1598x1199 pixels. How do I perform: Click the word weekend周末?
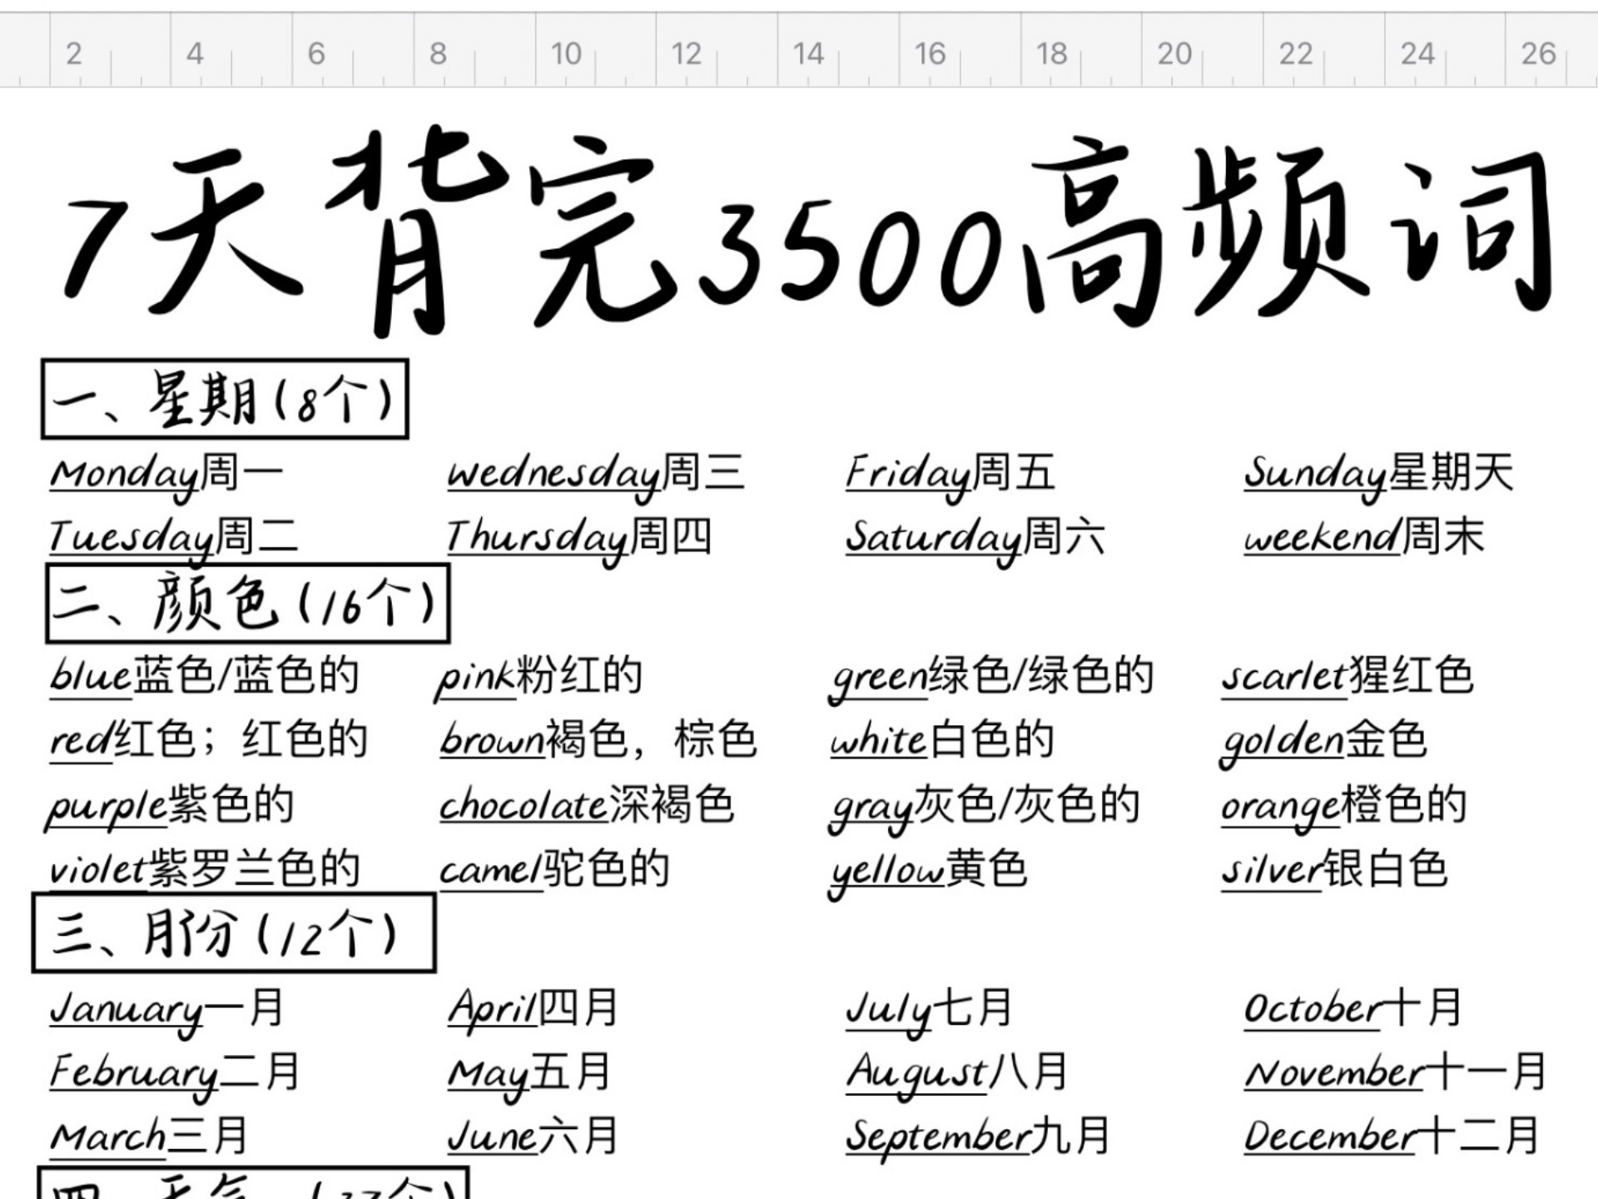[x=1364, y=538]
